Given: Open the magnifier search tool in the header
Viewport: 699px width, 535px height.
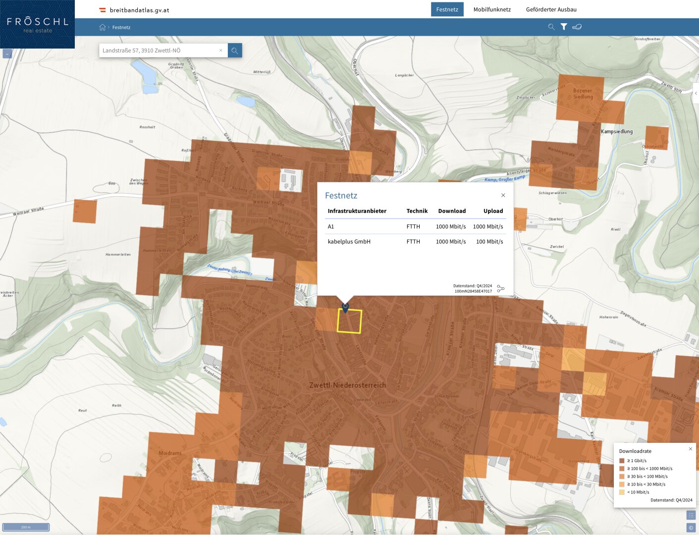Looking at the screenshot, I should [x=551, y=27].
